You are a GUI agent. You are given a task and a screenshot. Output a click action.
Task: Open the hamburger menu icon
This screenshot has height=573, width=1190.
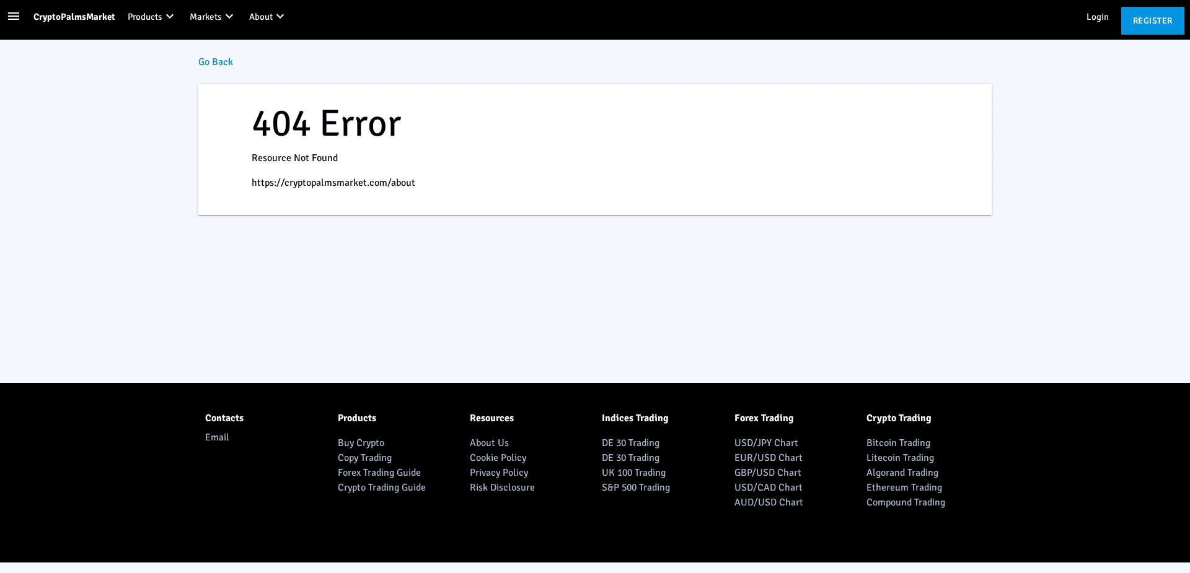pos(14,17)
